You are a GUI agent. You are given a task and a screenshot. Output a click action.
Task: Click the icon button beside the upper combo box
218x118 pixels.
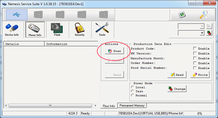tap(209, 26)
